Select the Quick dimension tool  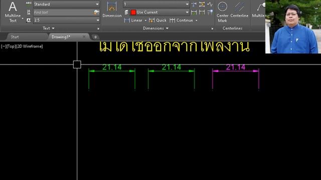157,20
